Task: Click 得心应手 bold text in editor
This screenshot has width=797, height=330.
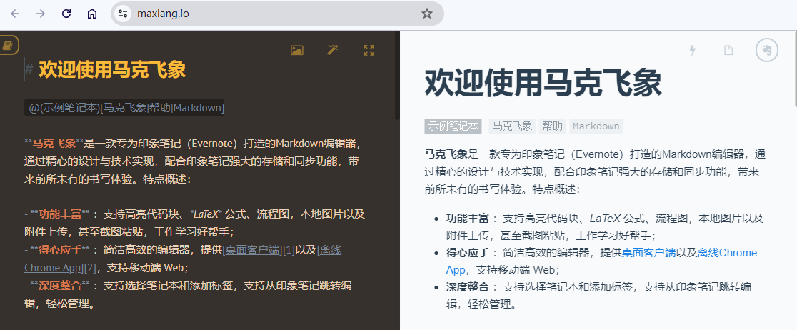Action: point(60,250)
